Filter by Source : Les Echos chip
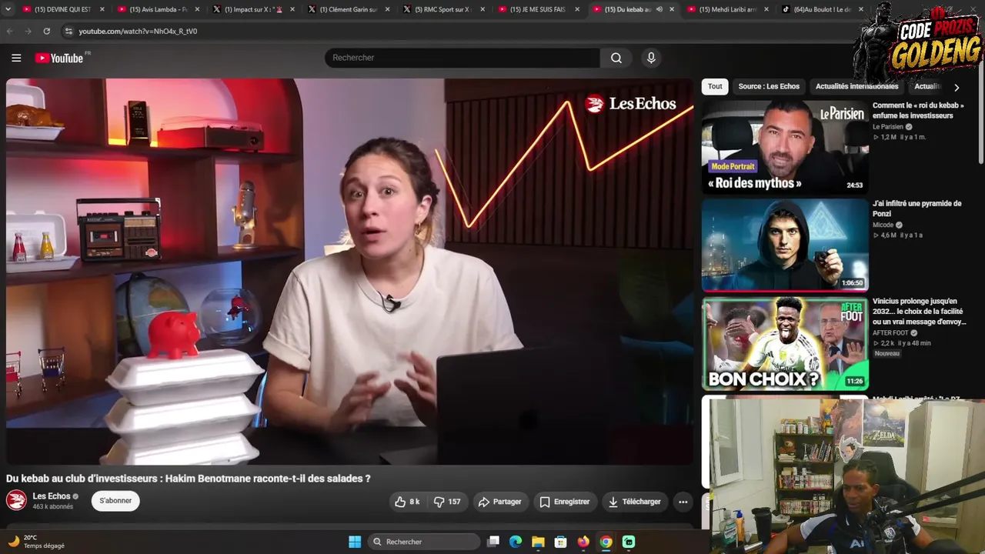 pyautogui.click(x=769, y=86)
